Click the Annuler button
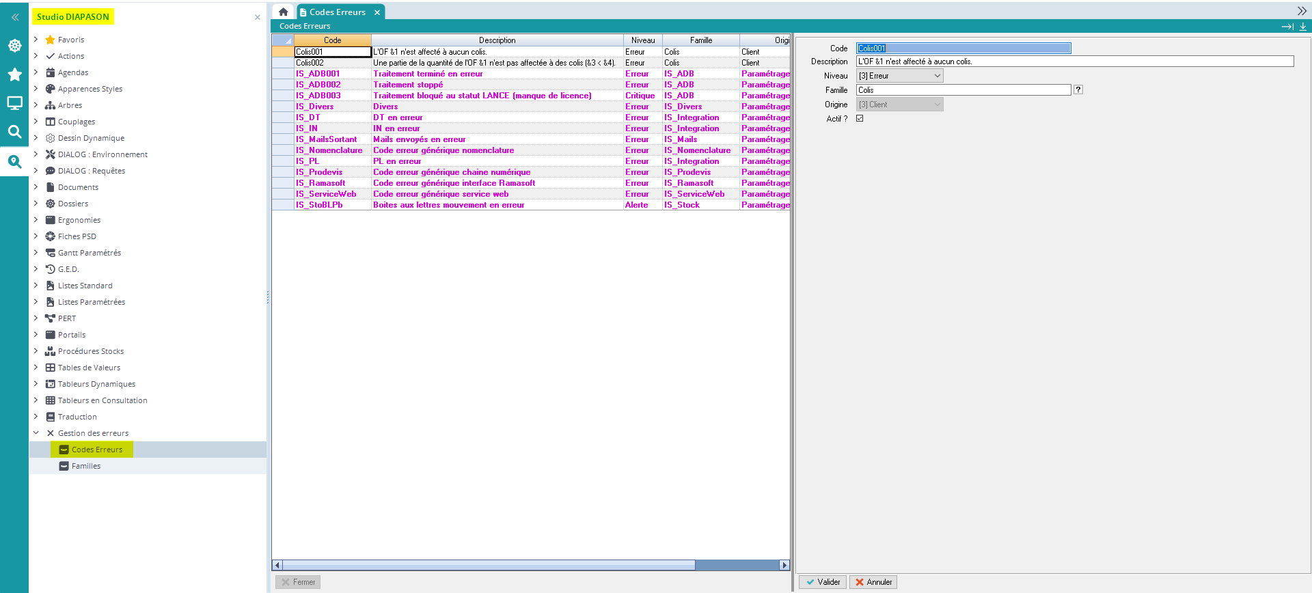This screenshot has width=1312, height=593. [873, 582]
